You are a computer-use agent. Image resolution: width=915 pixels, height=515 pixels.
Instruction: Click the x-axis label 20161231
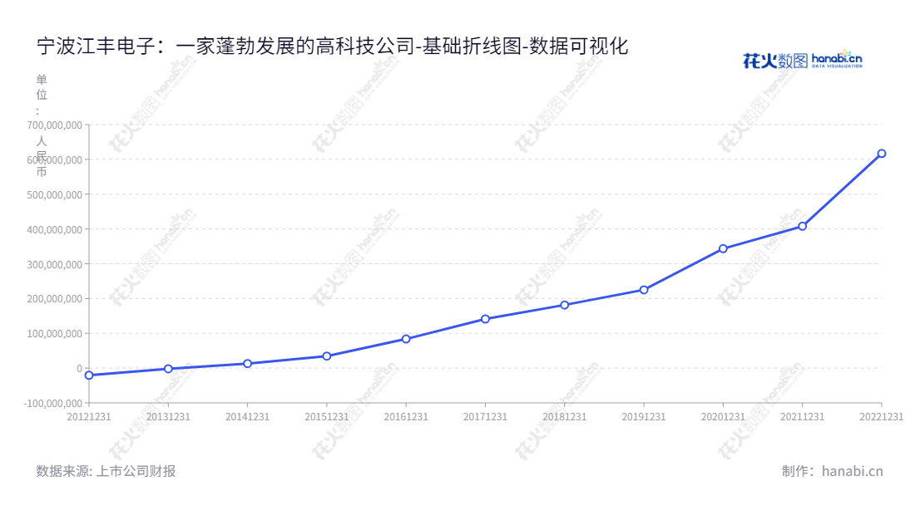pyautogui.click(x=406, y=416)
